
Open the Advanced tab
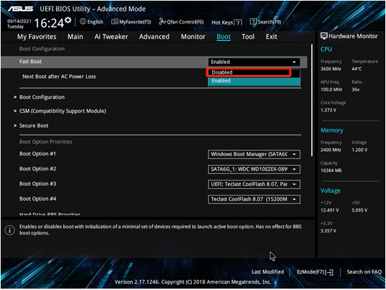(154, 37)
